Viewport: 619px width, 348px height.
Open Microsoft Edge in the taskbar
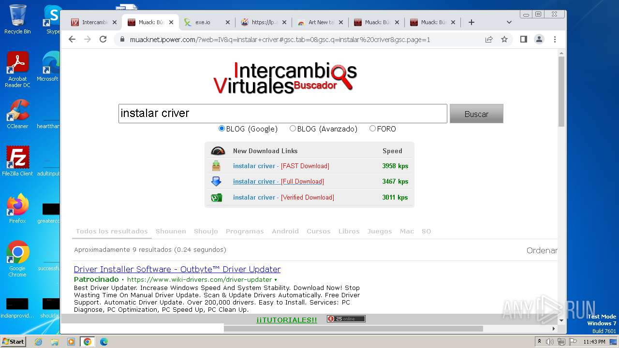click(103, 342)
